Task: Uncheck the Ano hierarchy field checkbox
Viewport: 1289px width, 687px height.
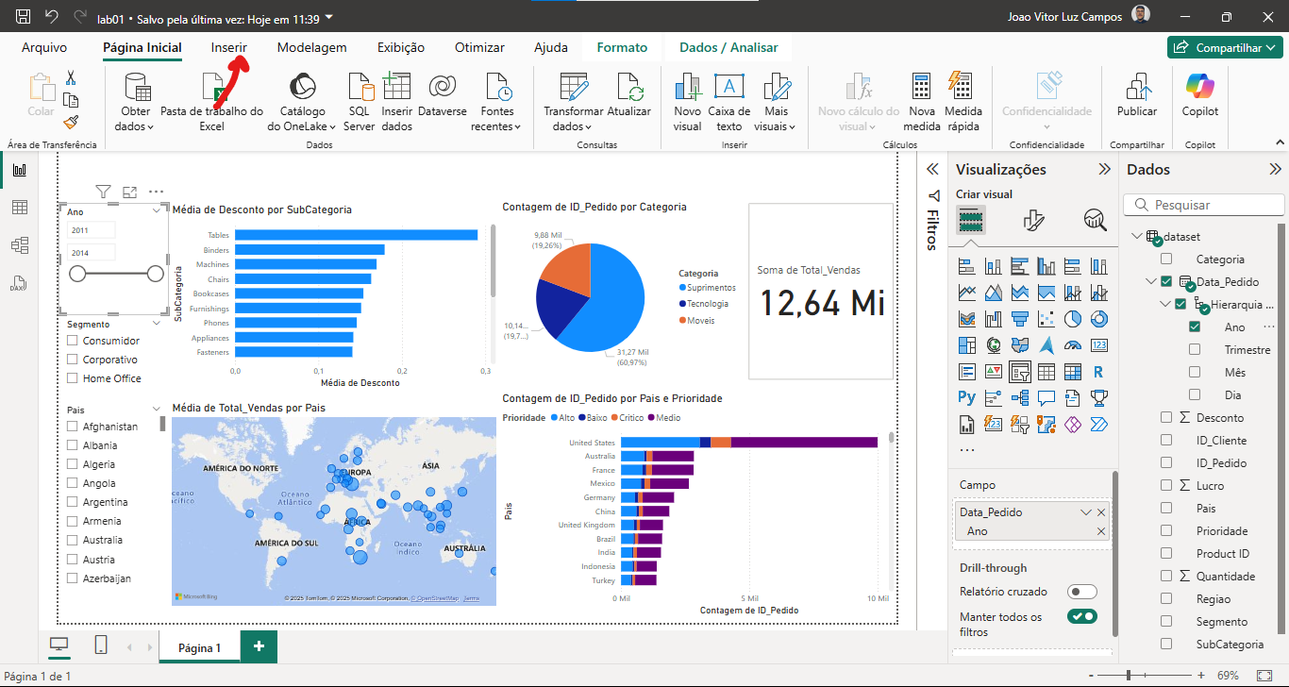Action: click(x=1195, y=327)
